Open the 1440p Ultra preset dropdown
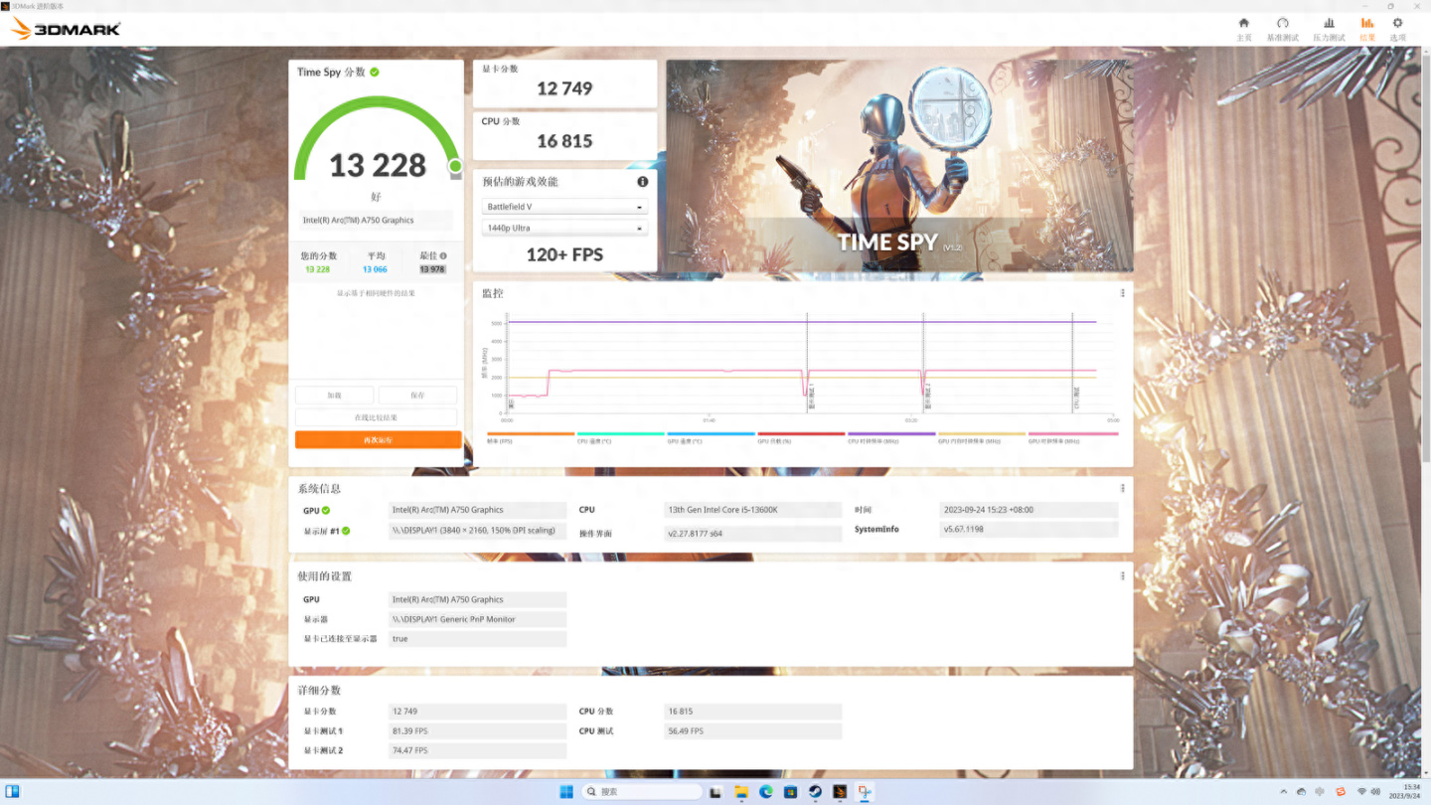 [x=564, y=229]
